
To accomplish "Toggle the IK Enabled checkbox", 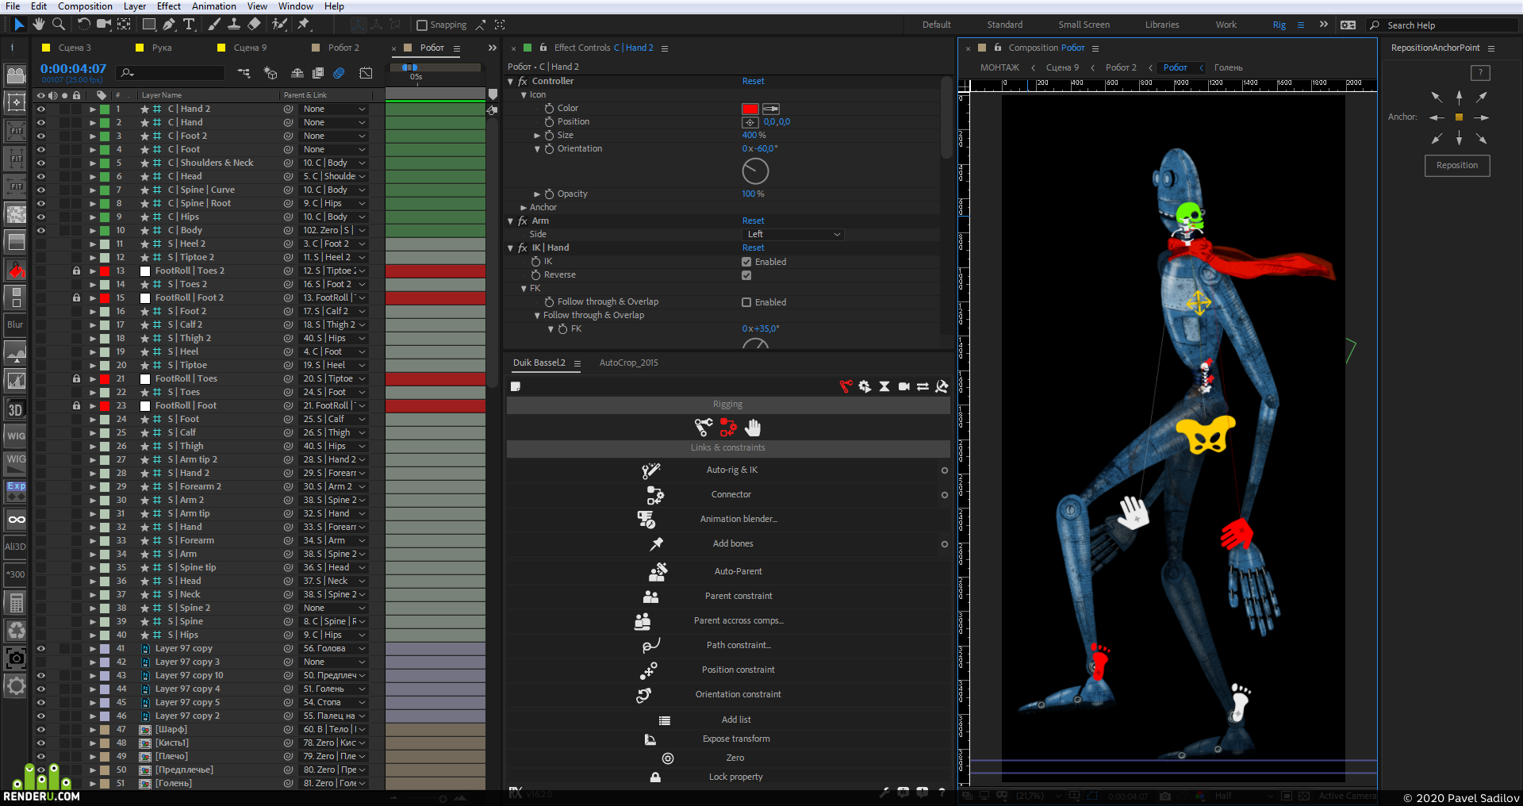I will (746, 262).
